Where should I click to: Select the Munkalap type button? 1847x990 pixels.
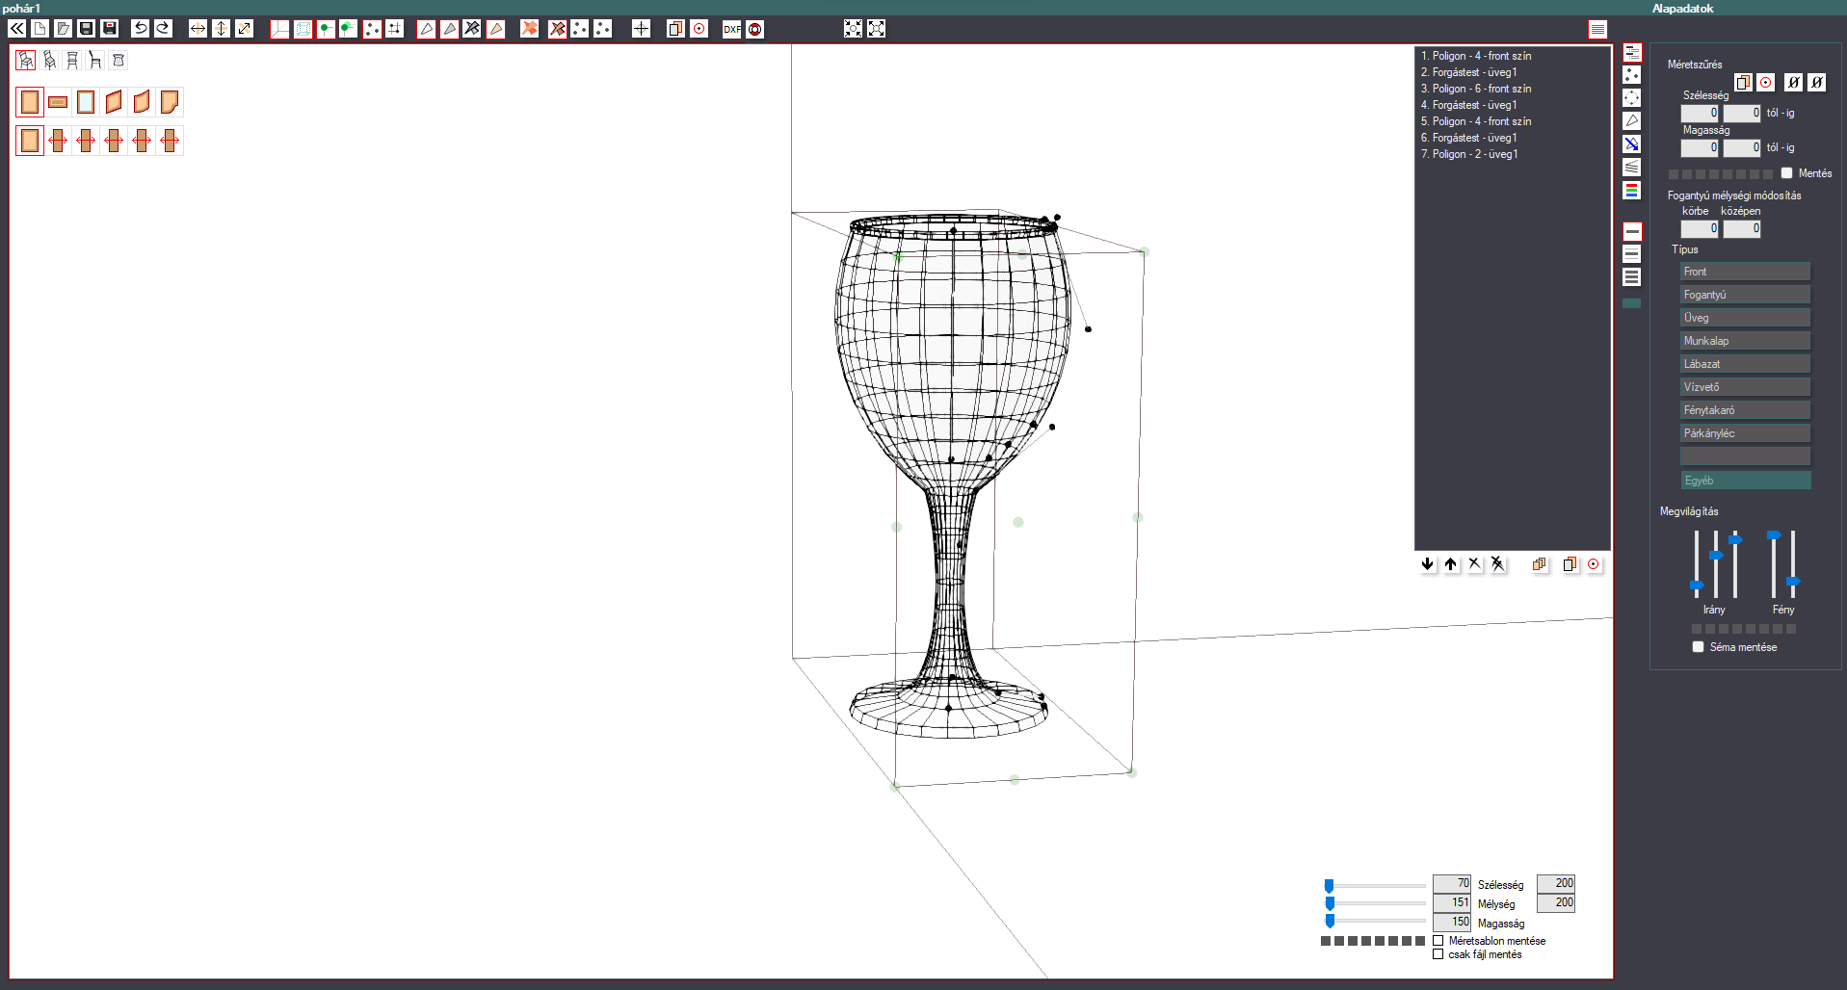coord(1745,341)
